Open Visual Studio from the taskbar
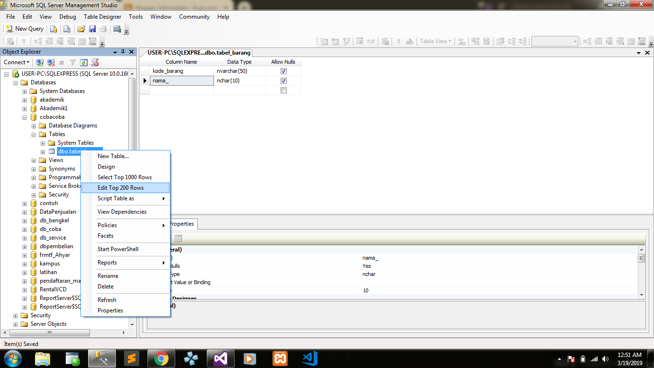This screenshot has width=654, height=368. (220, 358)
